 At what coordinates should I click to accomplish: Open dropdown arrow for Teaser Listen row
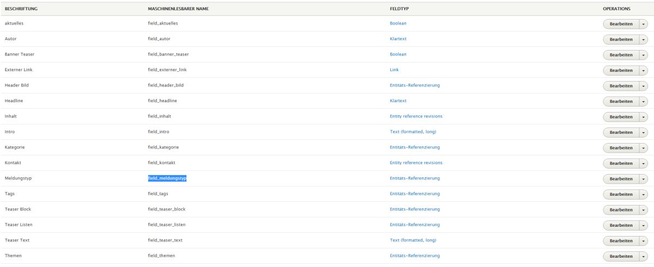(643, 225)
